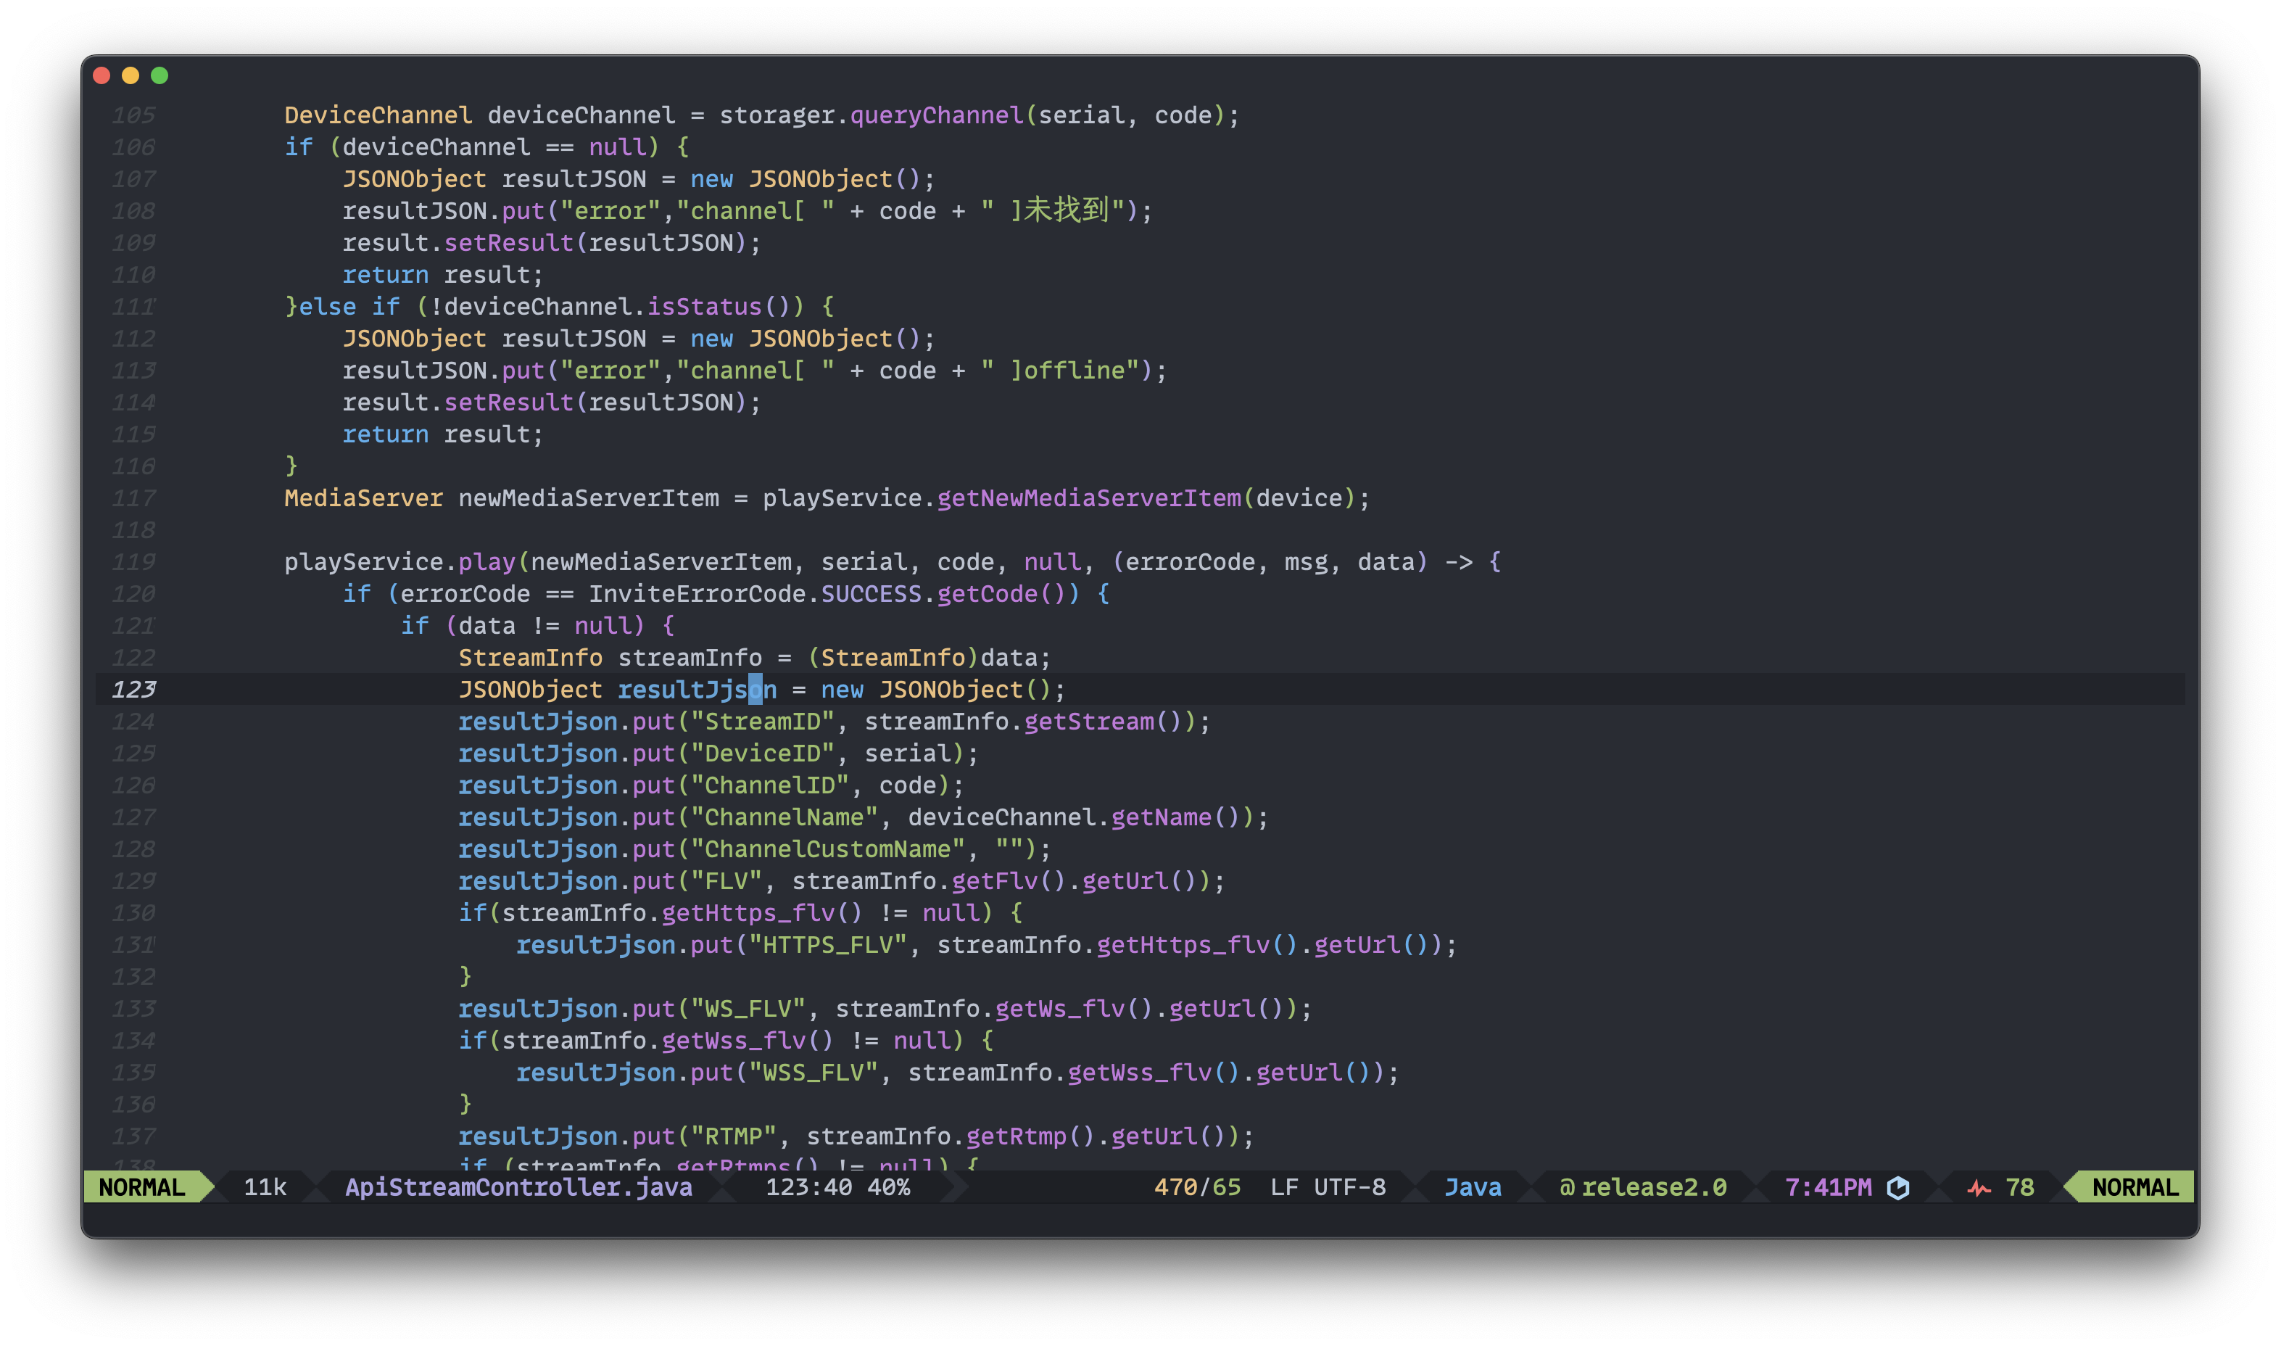
Task: Click getNewMediaServerItem method call
Action: 1089,498
